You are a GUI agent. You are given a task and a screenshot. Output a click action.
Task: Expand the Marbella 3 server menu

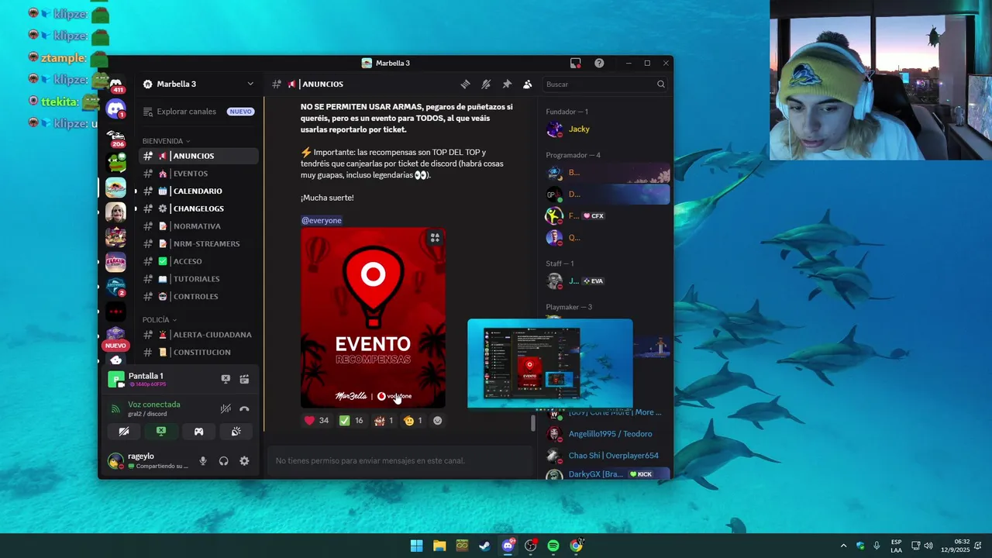198,84
